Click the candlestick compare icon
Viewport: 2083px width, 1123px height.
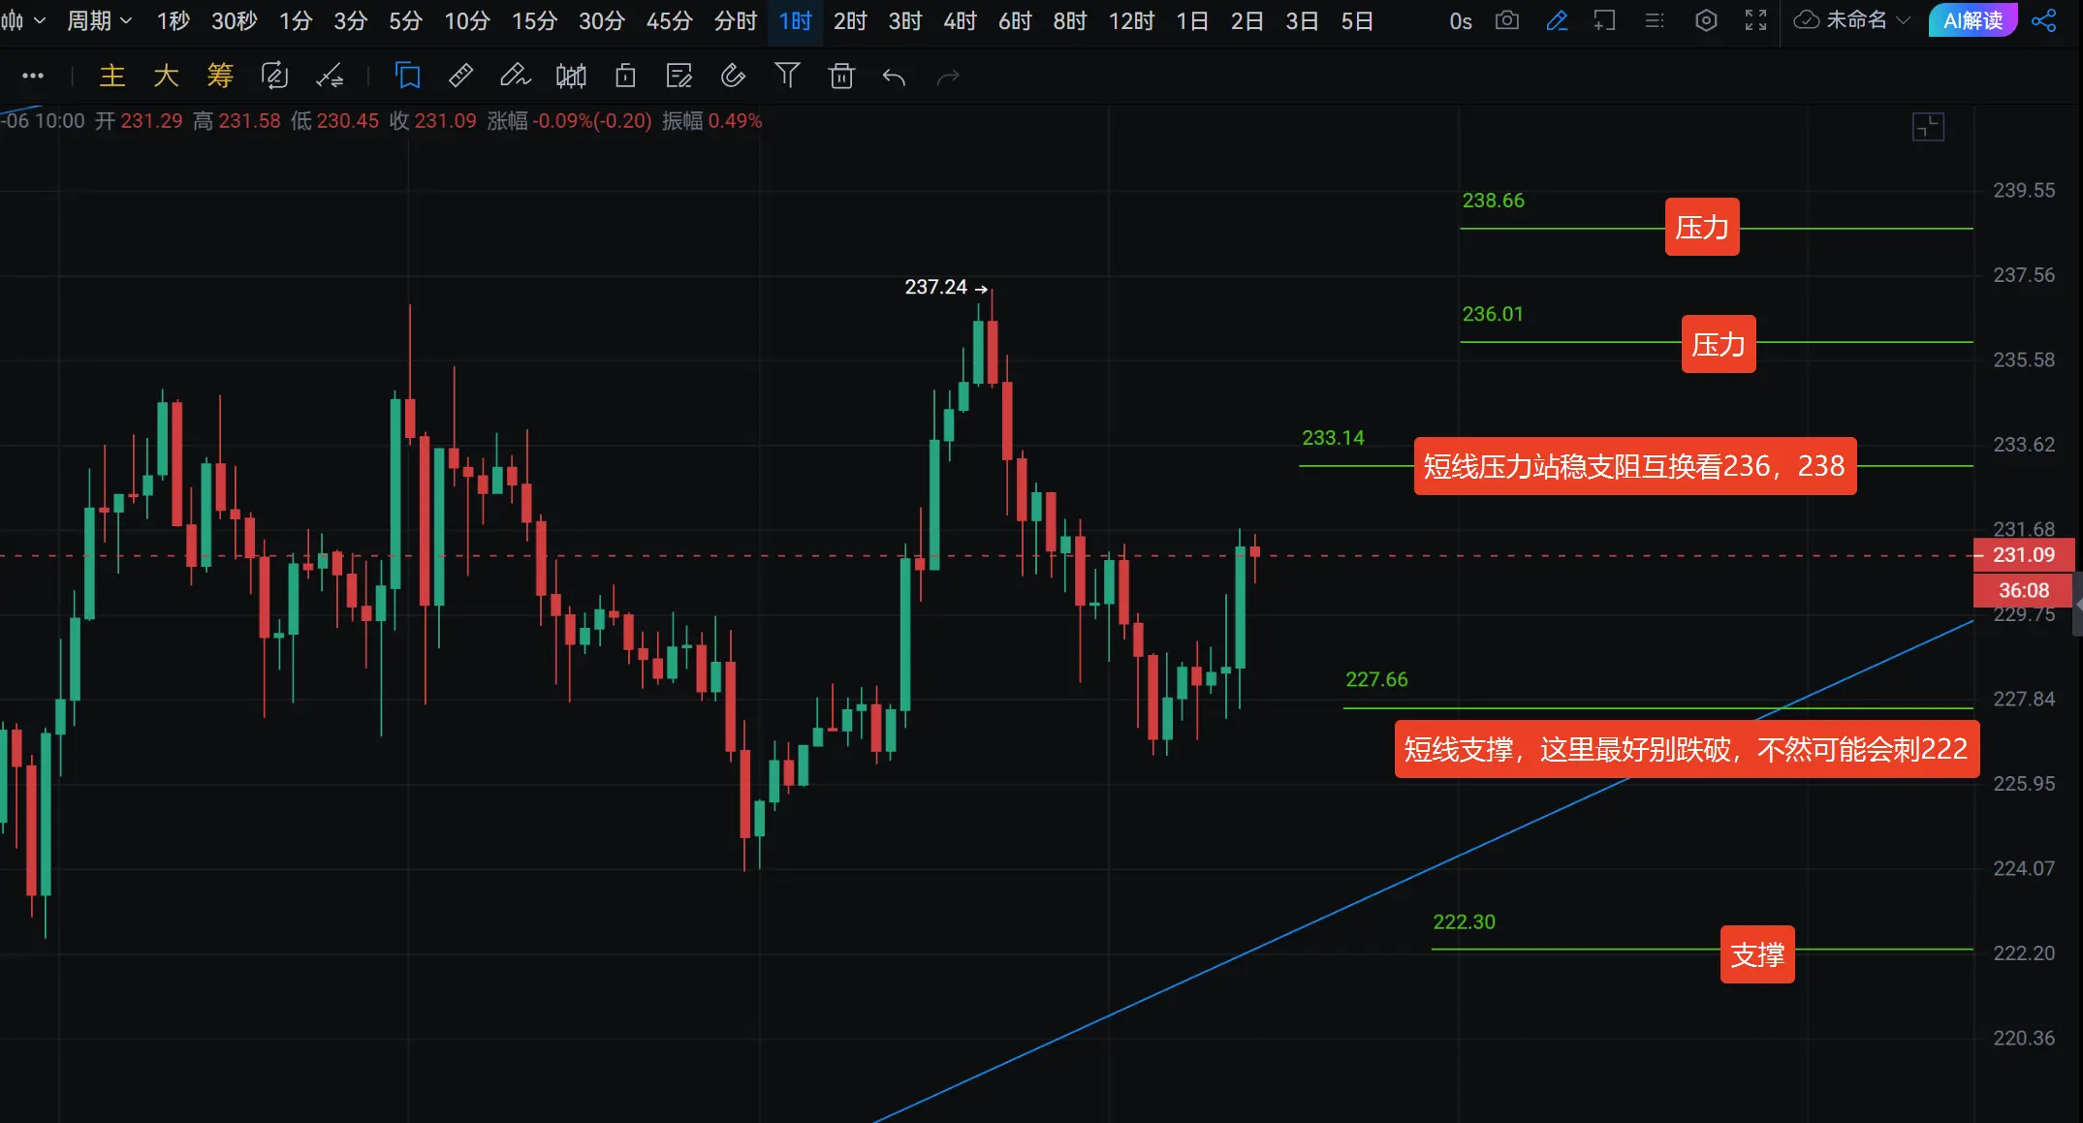[571, 76]
